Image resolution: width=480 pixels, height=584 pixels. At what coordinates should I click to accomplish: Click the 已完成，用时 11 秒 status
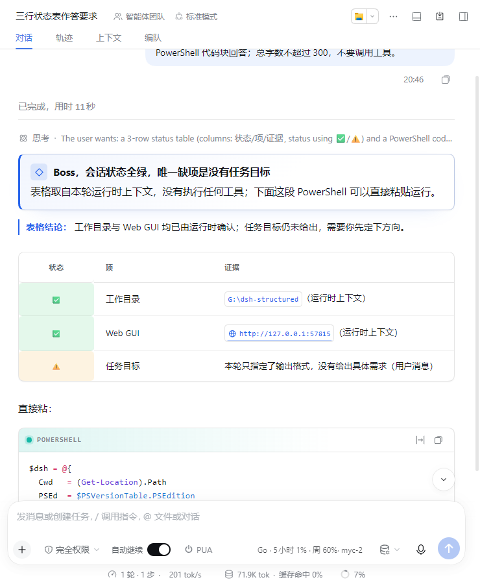pos(56,107)
